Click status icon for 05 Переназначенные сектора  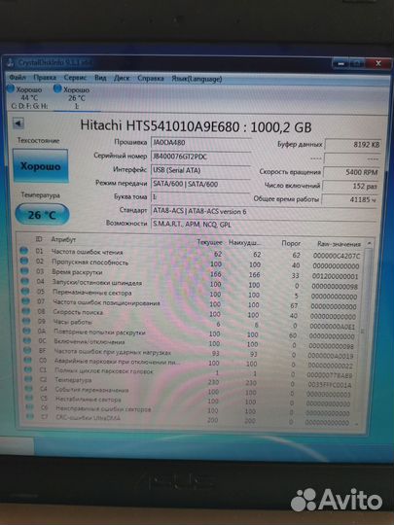[25, 292]
